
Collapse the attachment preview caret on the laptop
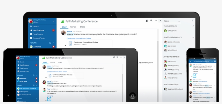[65, 45]
